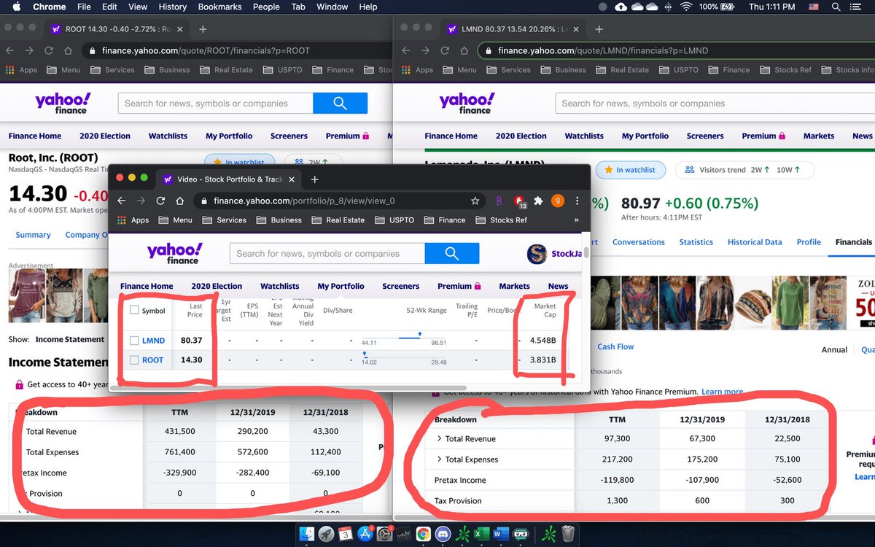Image resolution: width=875 pixels, height=547 pixels.
Task: Click the Learn more link about Premium
Action: (x=722, y=392)
